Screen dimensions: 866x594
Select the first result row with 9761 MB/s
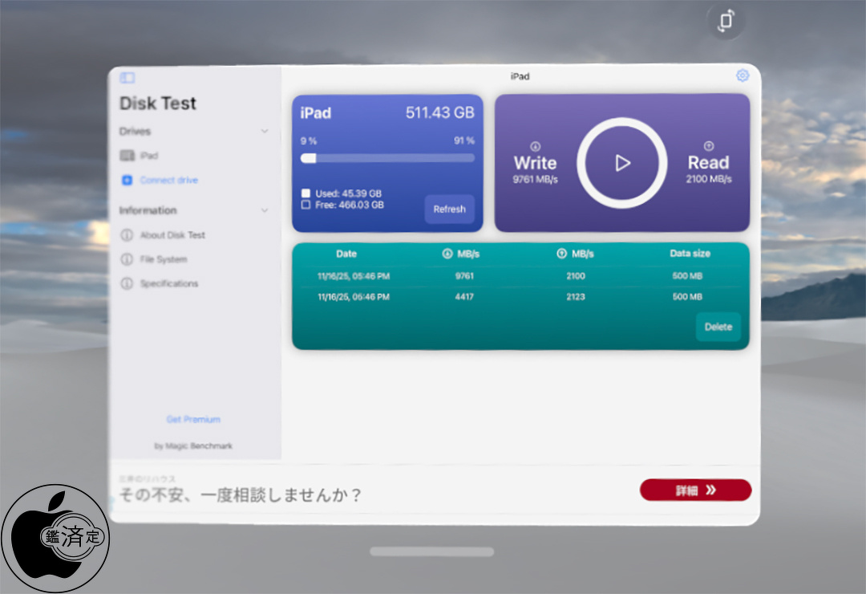point(520,276)
